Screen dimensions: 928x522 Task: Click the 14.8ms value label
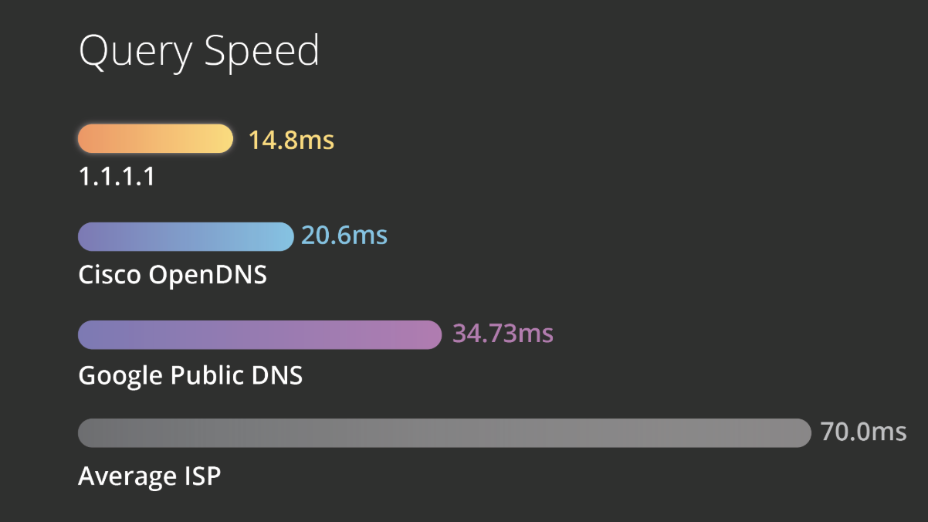(291, 140)
